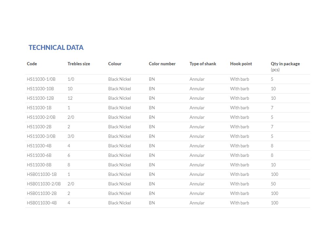336x252 pixels.
Task: Select the Type of shank header
Action: coord(203,64)
